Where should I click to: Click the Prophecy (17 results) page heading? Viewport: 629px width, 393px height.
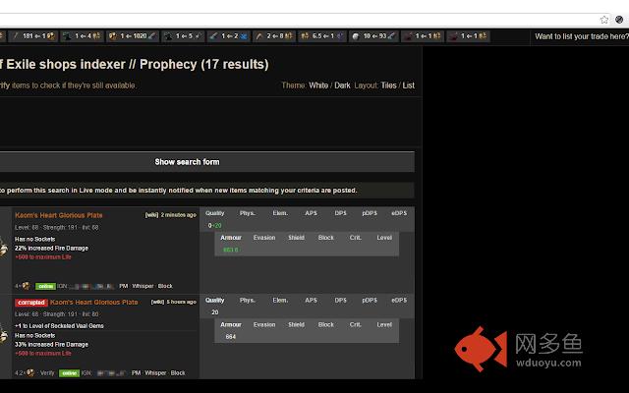[203, 64]
